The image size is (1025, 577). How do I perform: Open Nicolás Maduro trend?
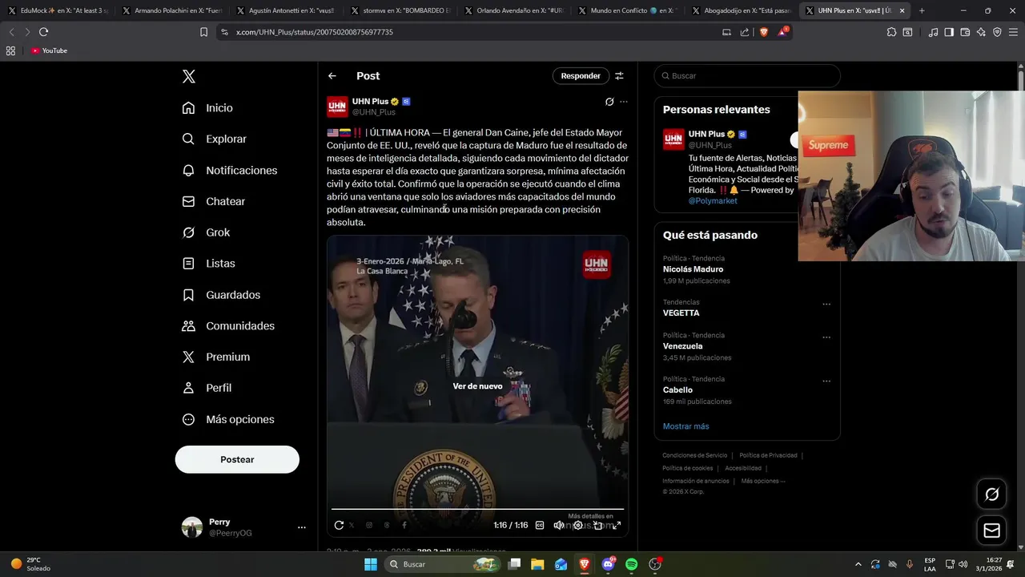pyautogui.click(x=693, y=269)
